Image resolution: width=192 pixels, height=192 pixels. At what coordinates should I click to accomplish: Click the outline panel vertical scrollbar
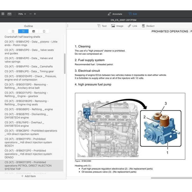coord(65,64)
